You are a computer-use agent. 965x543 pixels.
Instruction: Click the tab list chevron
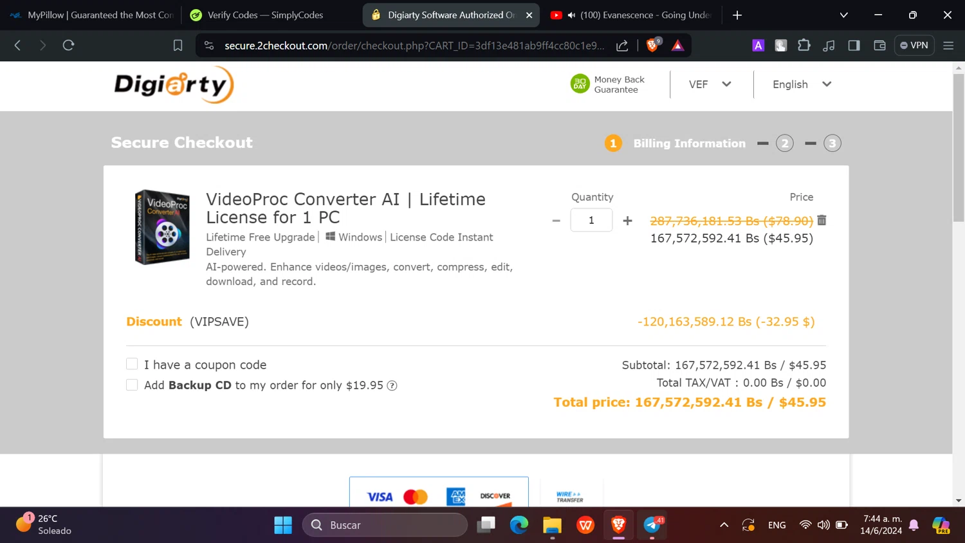(x=844, y=15)
